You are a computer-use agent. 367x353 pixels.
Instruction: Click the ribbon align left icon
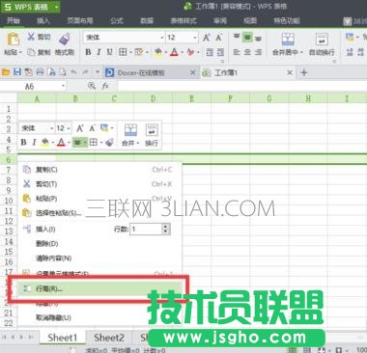tap(237, 52)
